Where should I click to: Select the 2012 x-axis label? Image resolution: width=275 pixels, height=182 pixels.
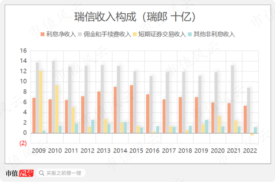[88, 151]
